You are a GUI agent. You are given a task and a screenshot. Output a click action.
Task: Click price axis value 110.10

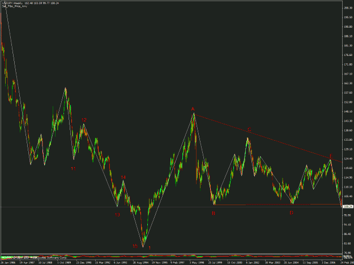pyautogui.click(x=348, y=187)
